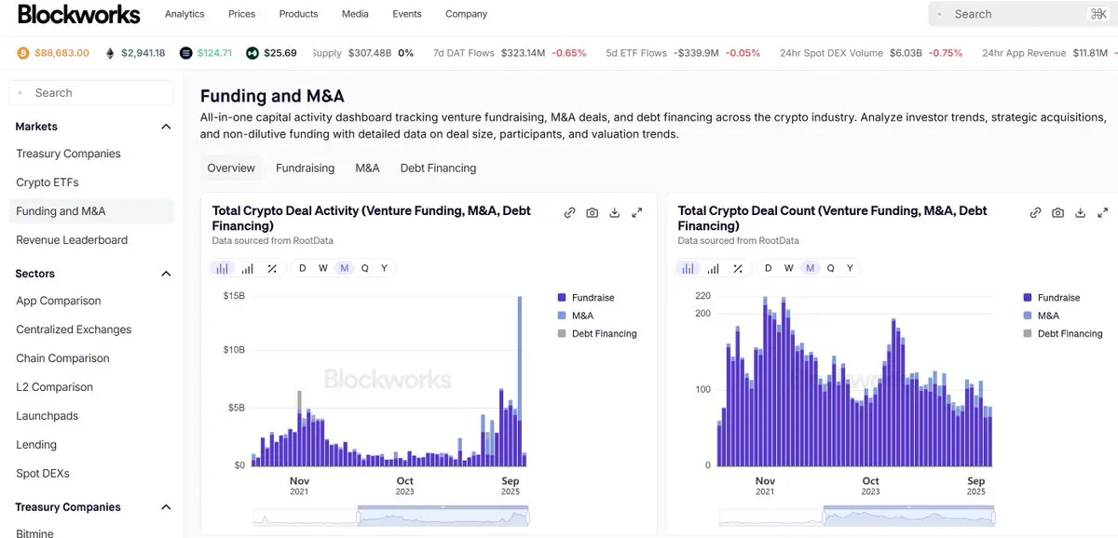Expand the Deal Activity chart to fullscreen

coord(636,212)
